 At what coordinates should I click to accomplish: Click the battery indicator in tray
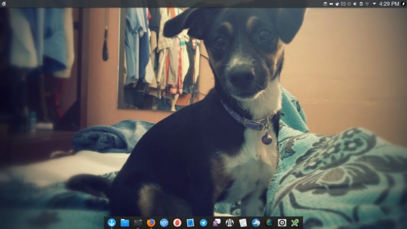click(331, 4)
